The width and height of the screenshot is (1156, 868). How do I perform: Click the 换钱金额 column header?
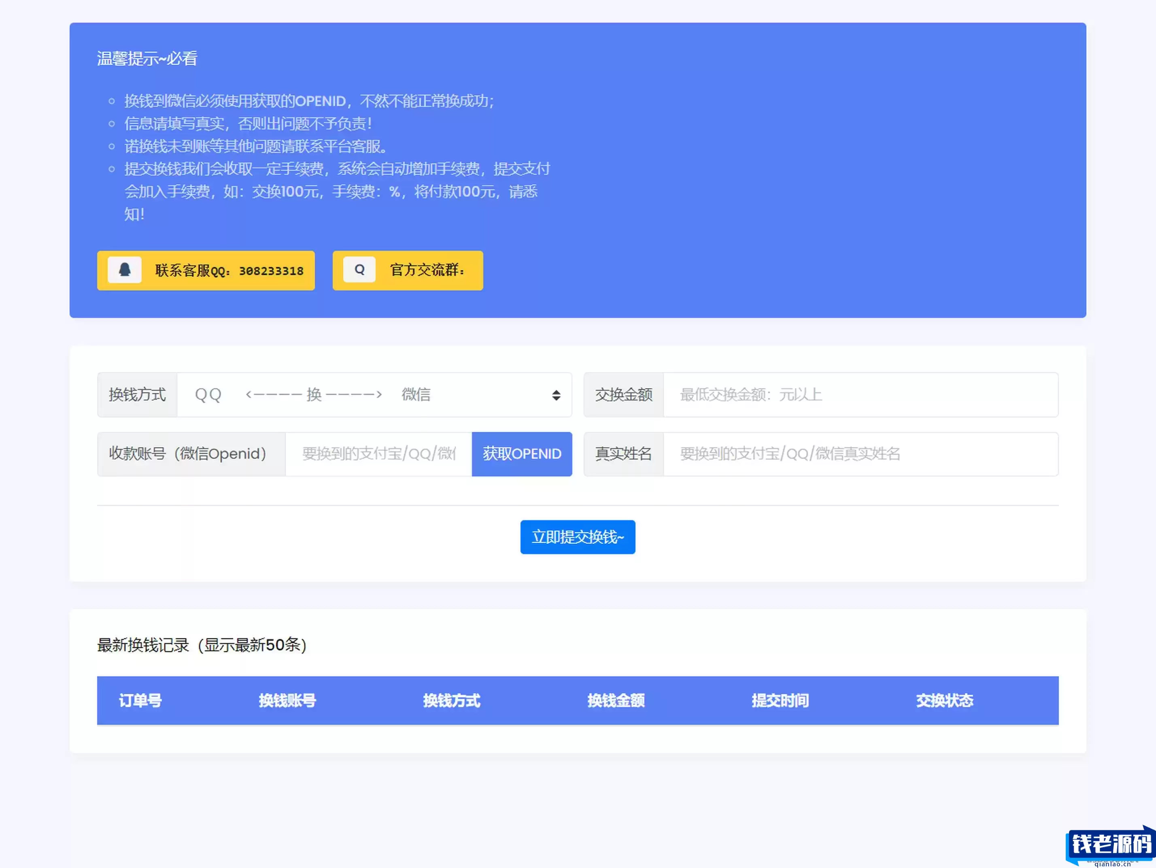616,701
